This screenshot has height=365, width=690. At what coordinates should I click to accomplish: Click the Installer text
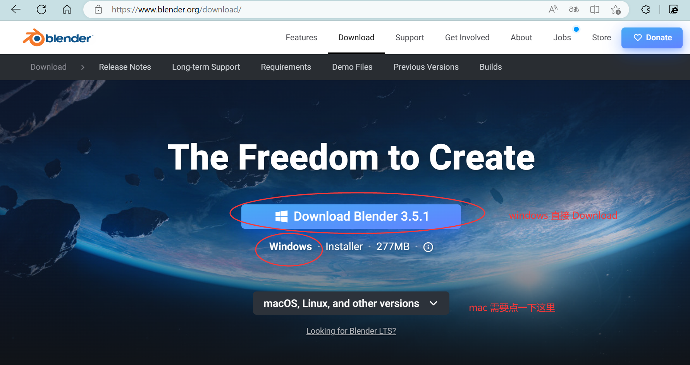click(x=344, y=247)
